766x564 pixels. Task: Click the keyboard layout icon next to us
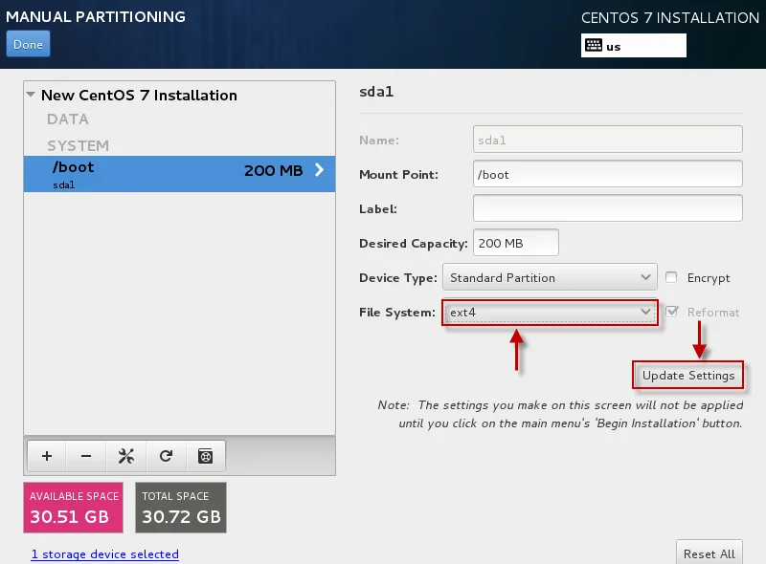[x=594, y=46]
